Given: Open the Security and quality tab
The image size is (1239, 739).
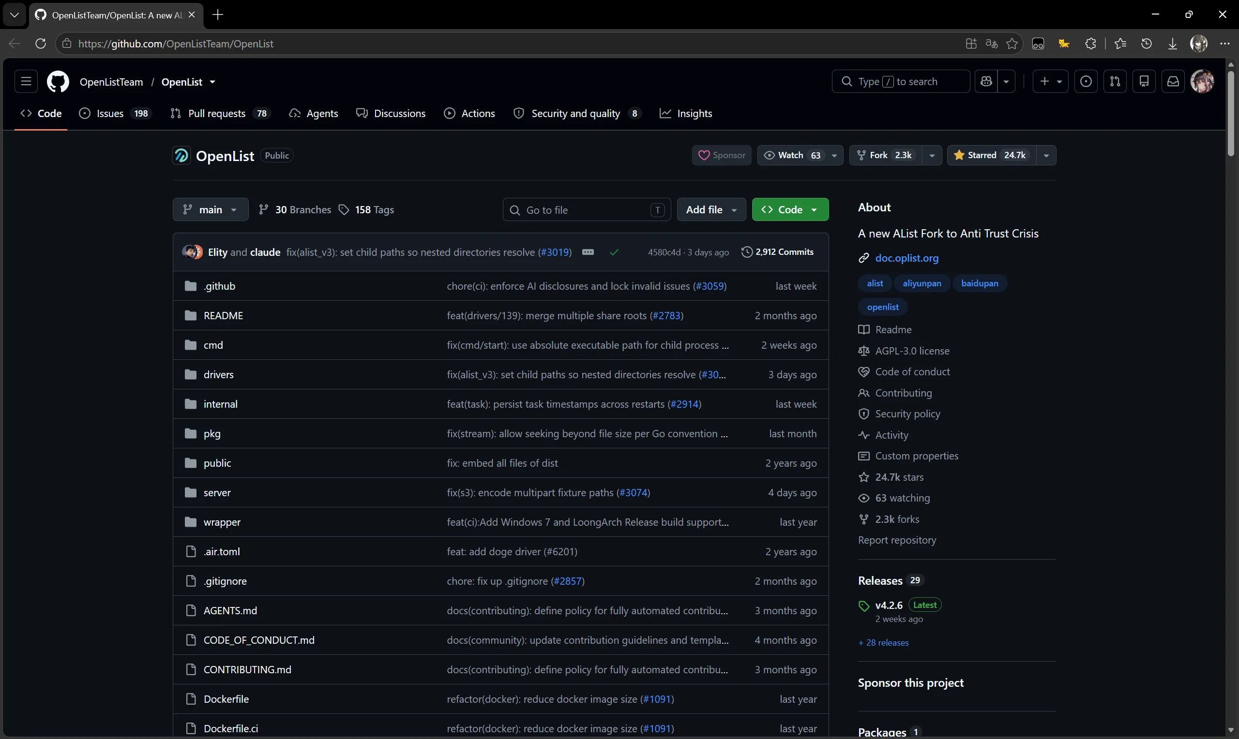Looking at the screenshot, I should 577,114.
